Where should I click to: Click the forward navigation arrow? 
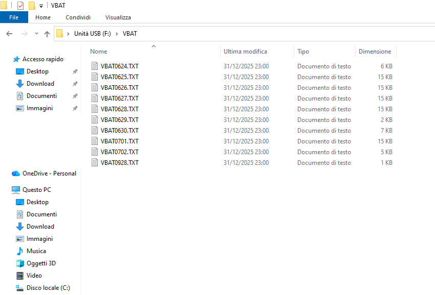[x=25, y=34]
